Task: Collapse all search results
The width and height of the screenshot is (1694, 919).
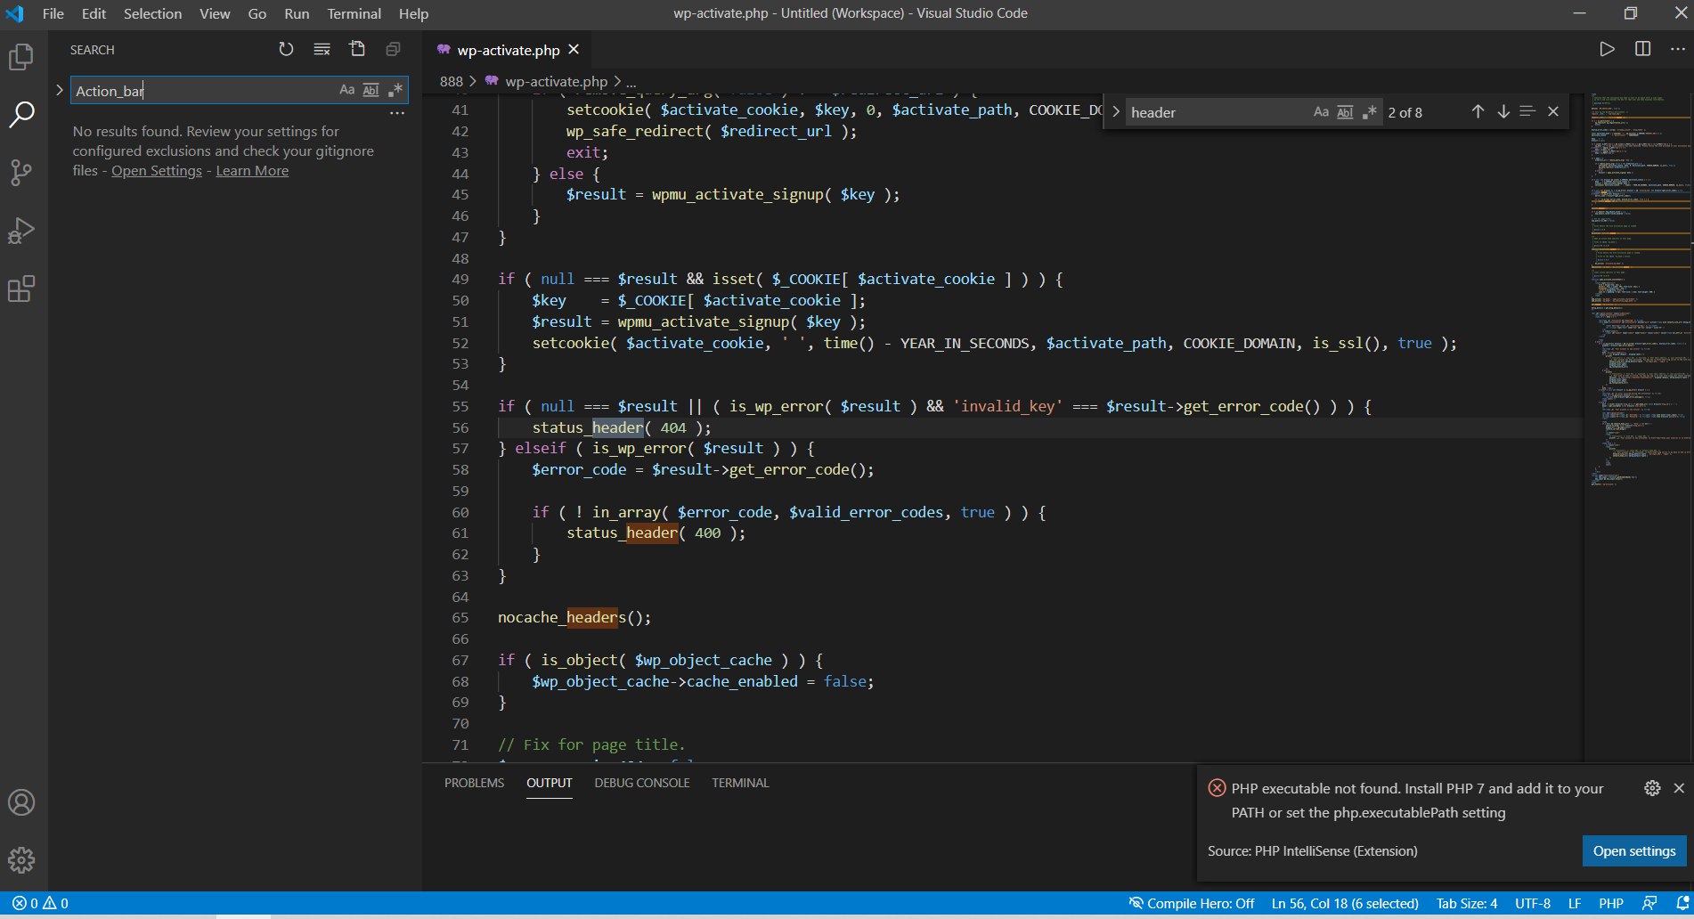Action: [x=393, y=49]
